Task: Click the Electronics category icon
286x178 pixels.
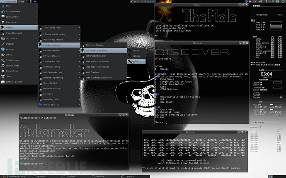Action: click(x=3, y=38)
